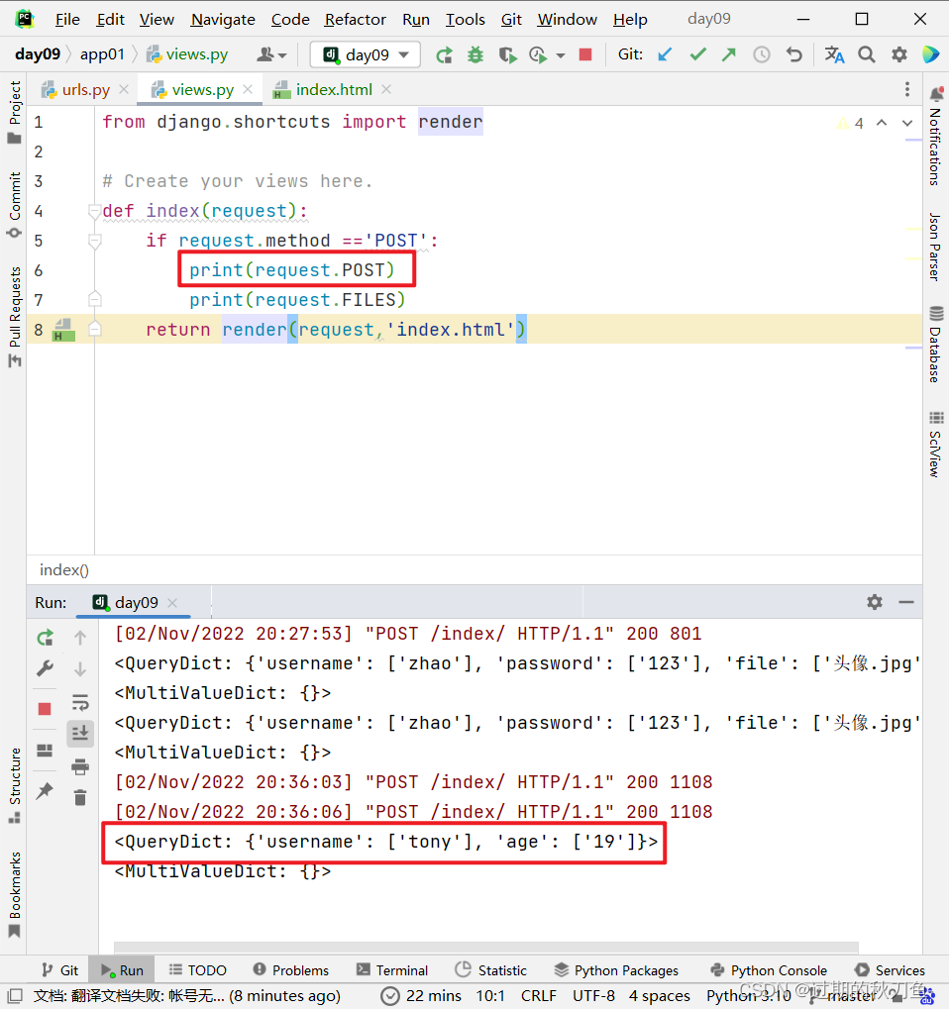Viewport: 949px width, 1009px height.
Task: Rerun the day09 server from the toolbar
Action: [x=444, y=55]
